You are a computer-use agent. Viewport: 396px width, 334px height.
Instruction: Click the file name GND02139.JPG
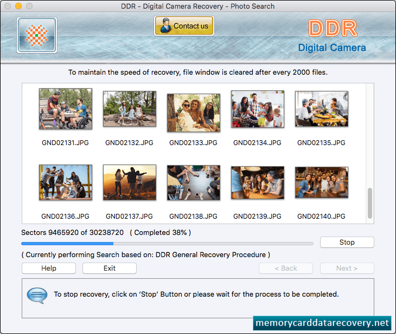(x=257, y=217)
